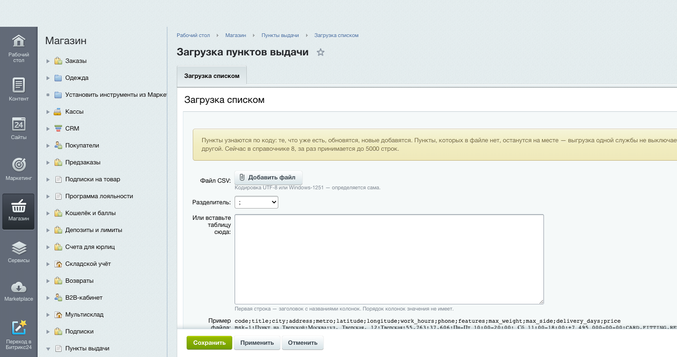677x357 pixels.
Task: Click the Покупатели person icon
Action: point(58,146)
